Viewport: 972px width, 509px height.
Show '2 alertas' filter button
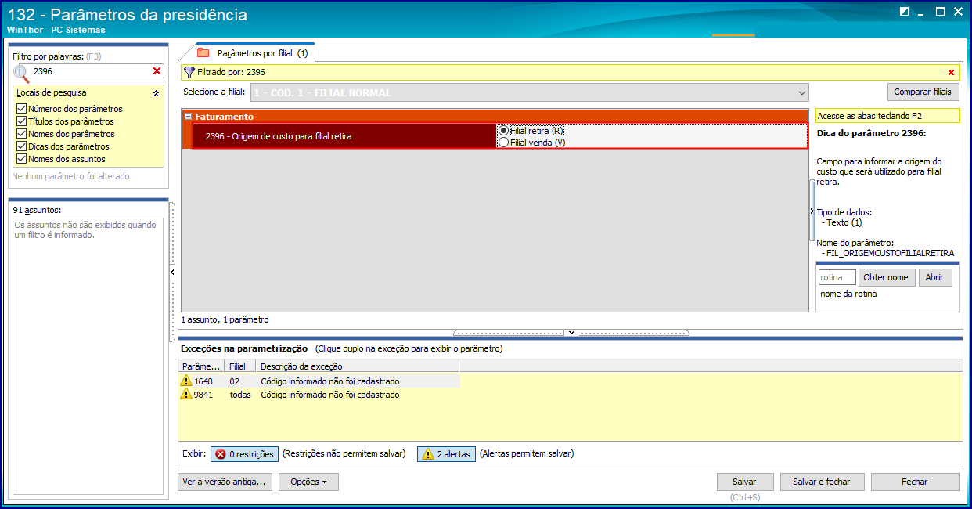coord(446,454)
